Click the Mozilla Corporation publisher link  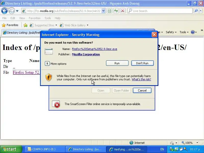(x=86, y=54)
